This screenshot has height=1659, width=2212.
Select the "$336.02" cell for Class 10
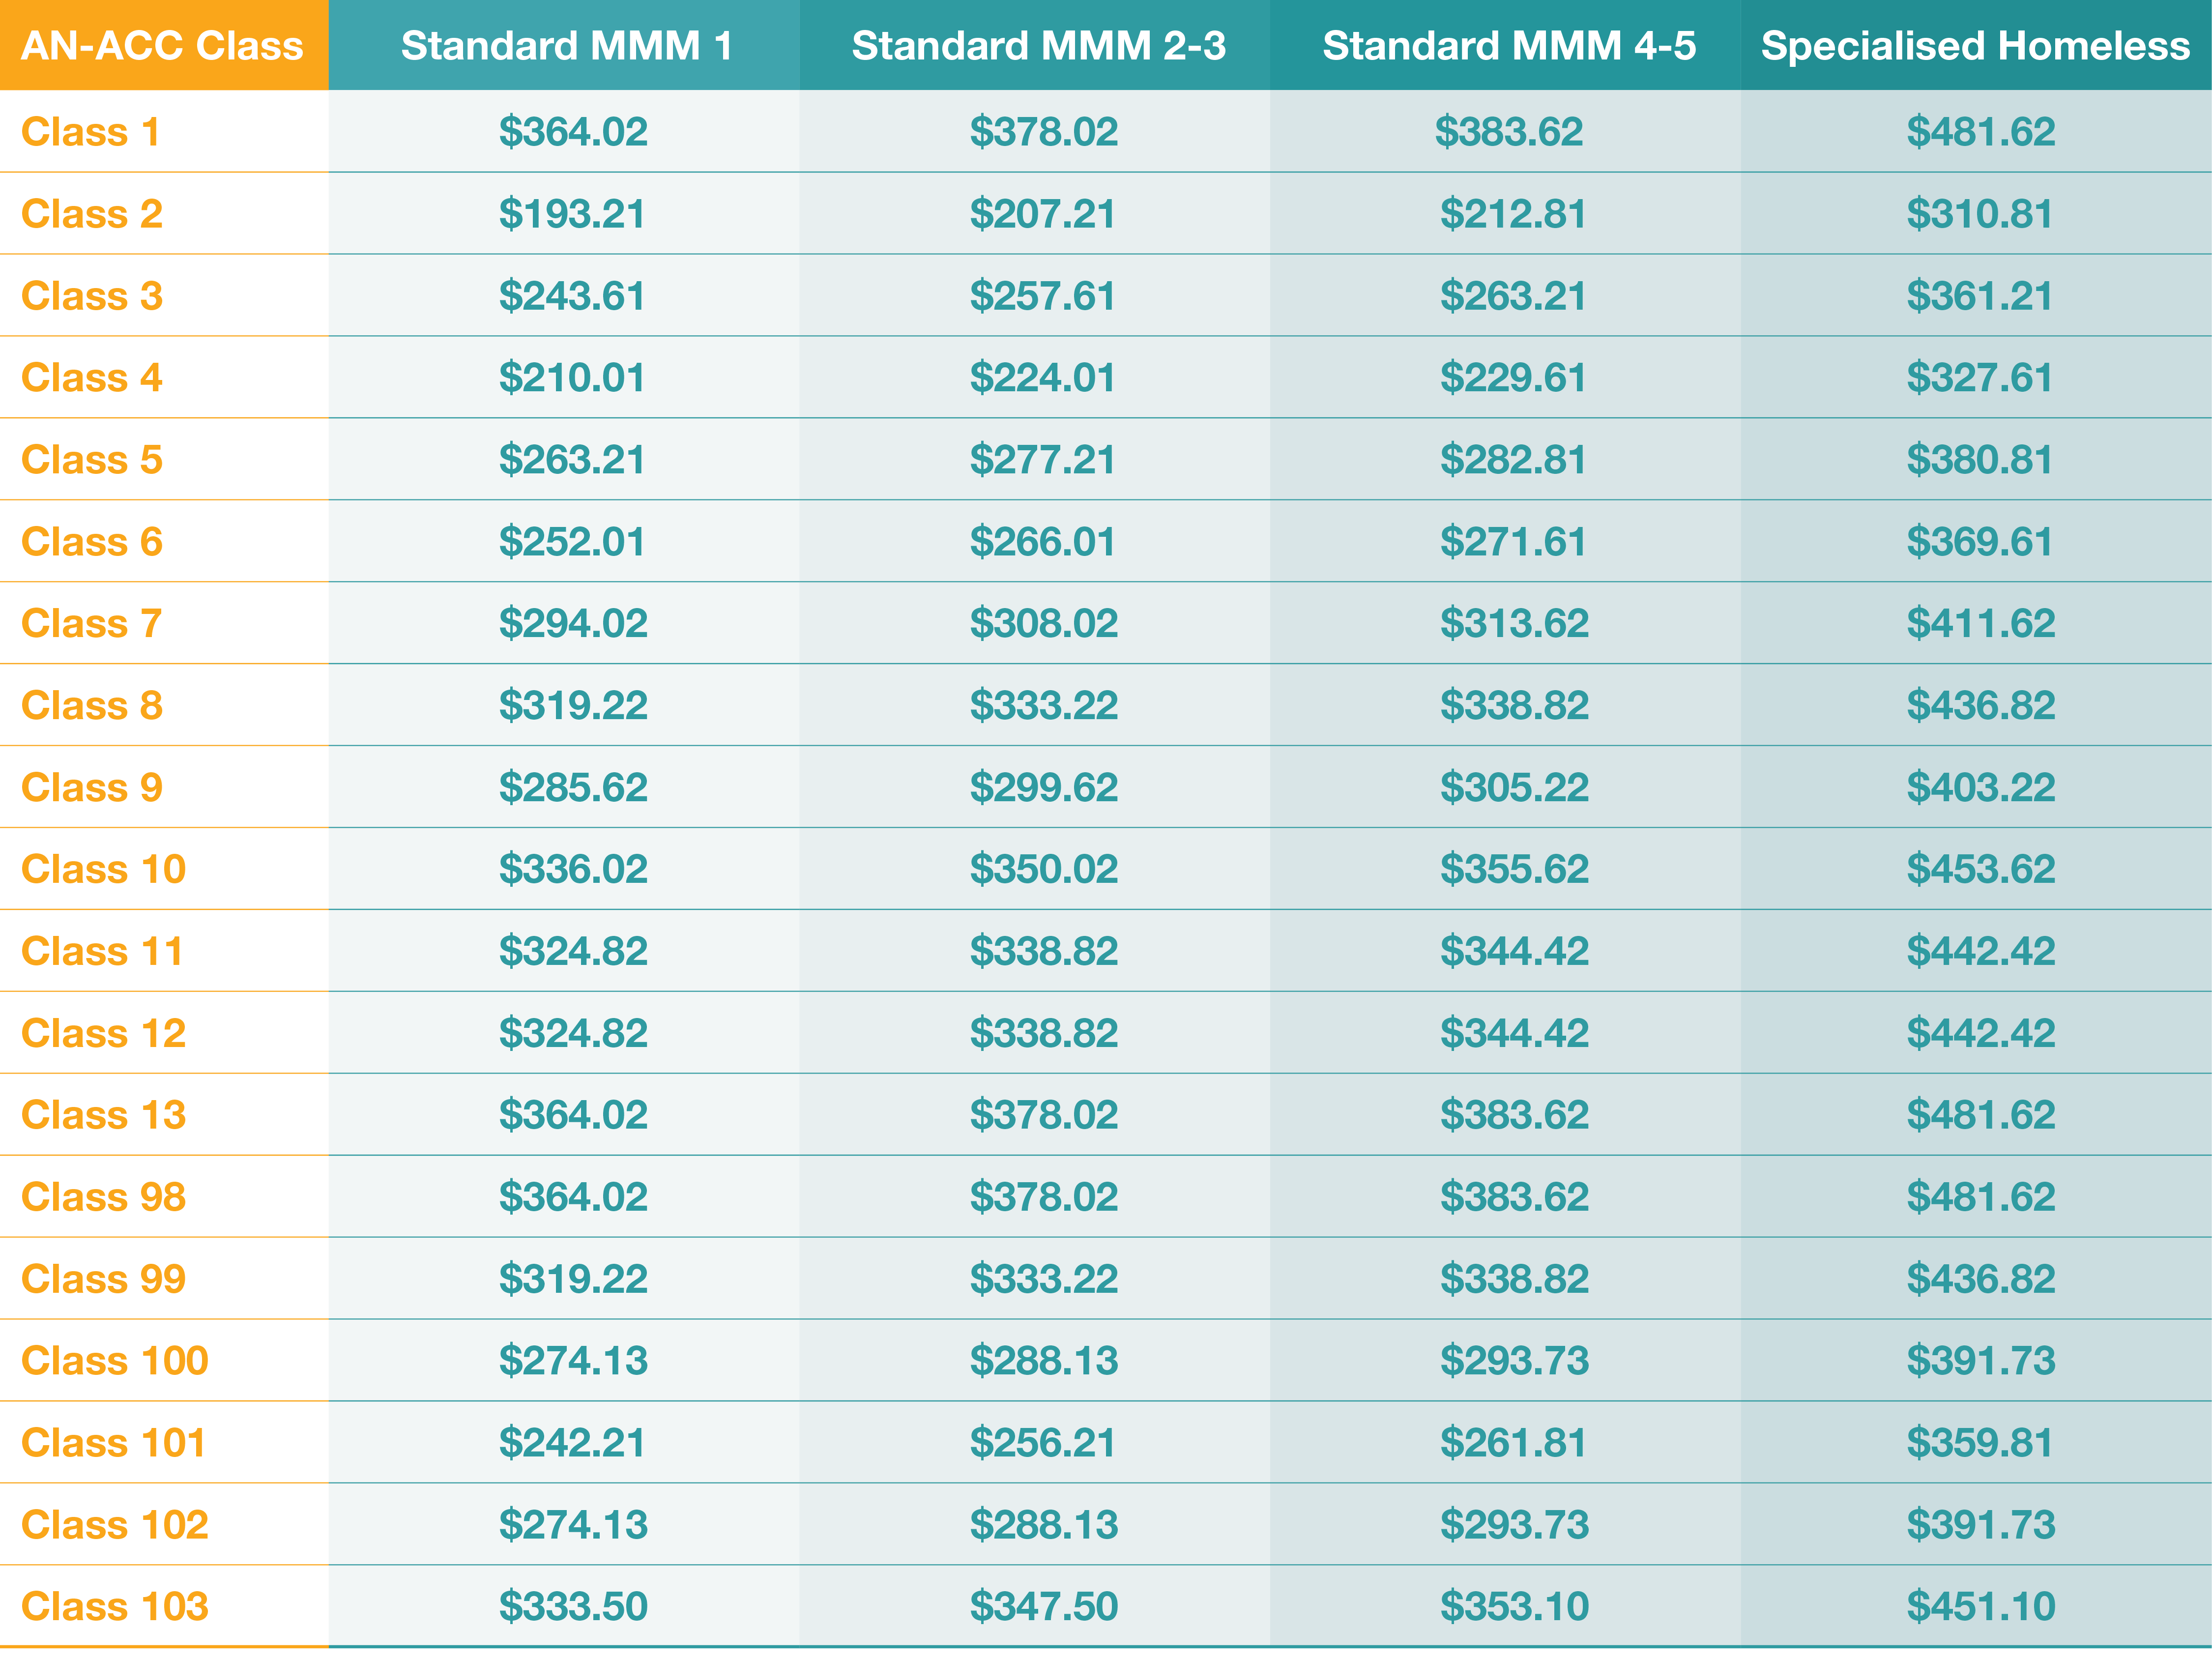[573, 869]
